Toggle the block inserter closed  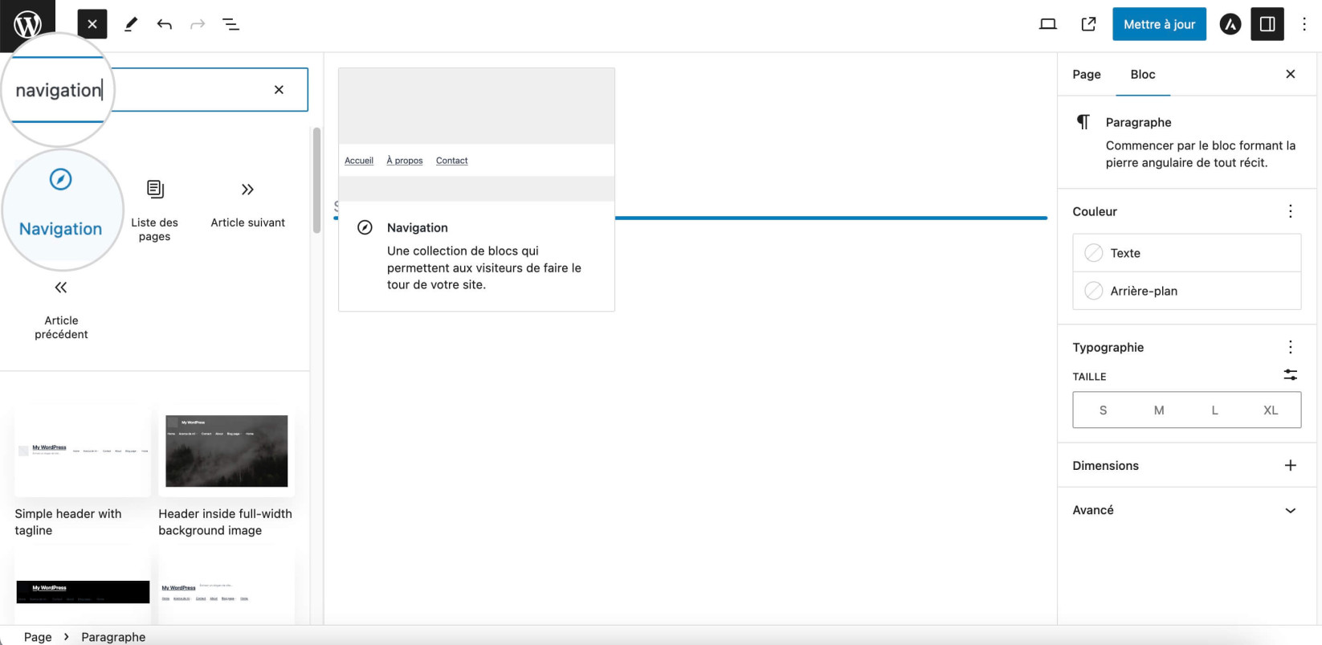click(92, 24)
